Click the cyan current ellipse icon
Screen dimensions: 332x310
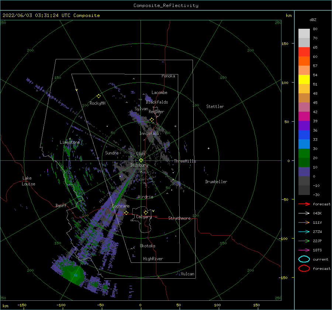click(x=304, y=259)
